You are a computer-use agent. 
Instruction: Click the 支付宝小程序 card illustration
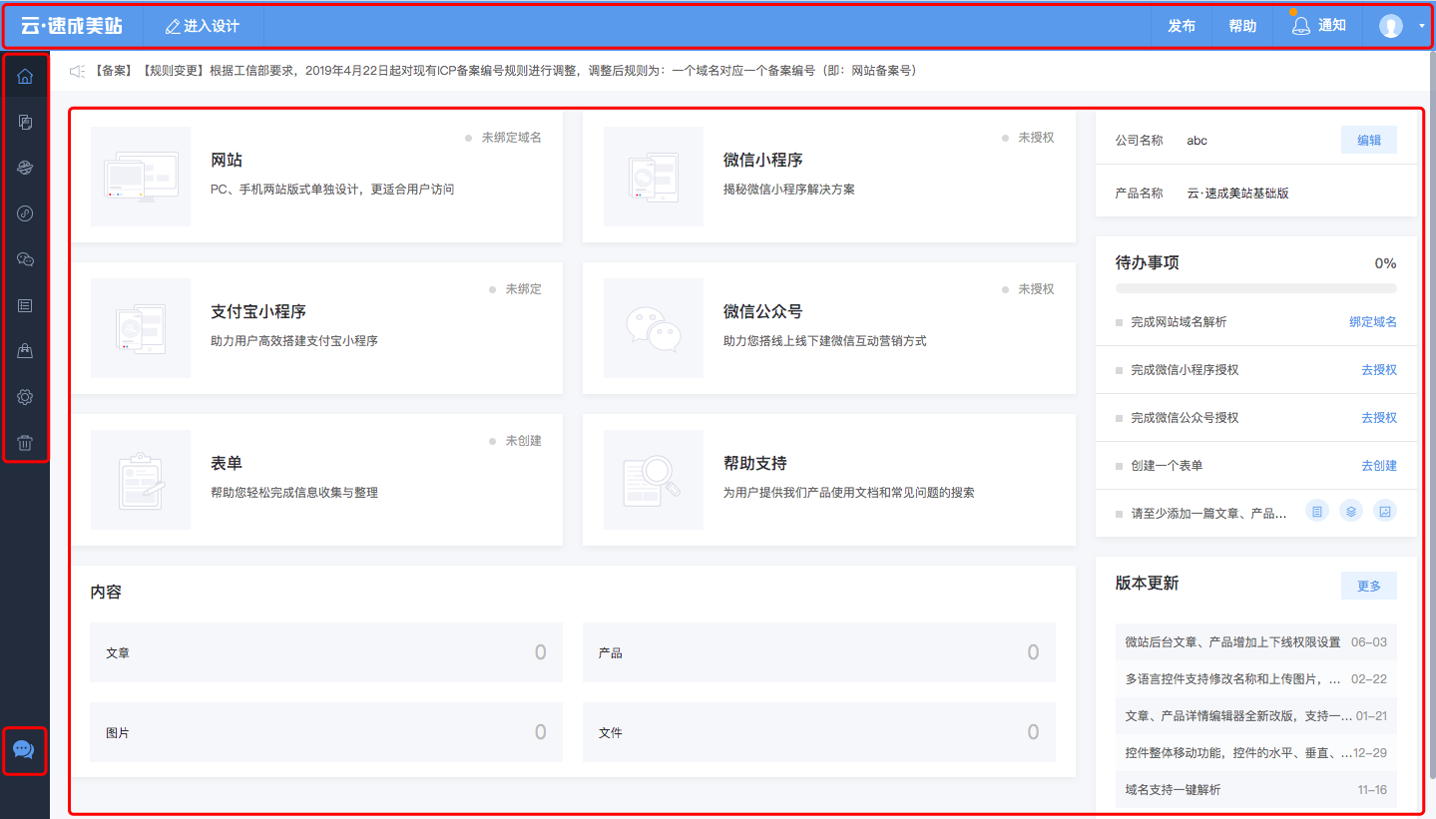(x=141, y=328)
